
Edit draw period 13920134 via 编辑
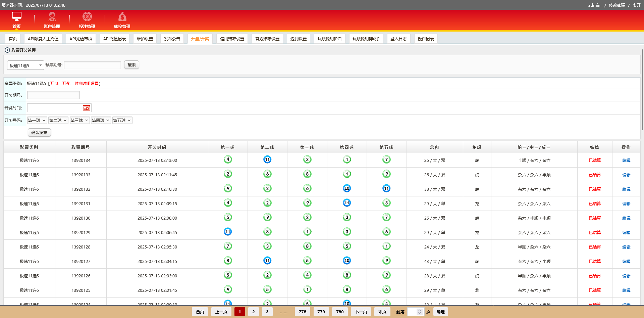click(626, 160)
